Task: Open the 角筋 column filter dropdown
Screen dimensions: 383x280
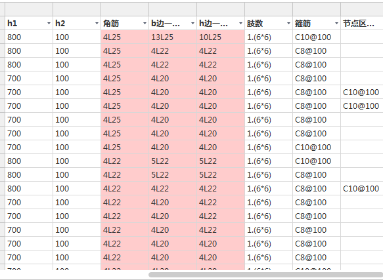Action: [x=145, y=24]
